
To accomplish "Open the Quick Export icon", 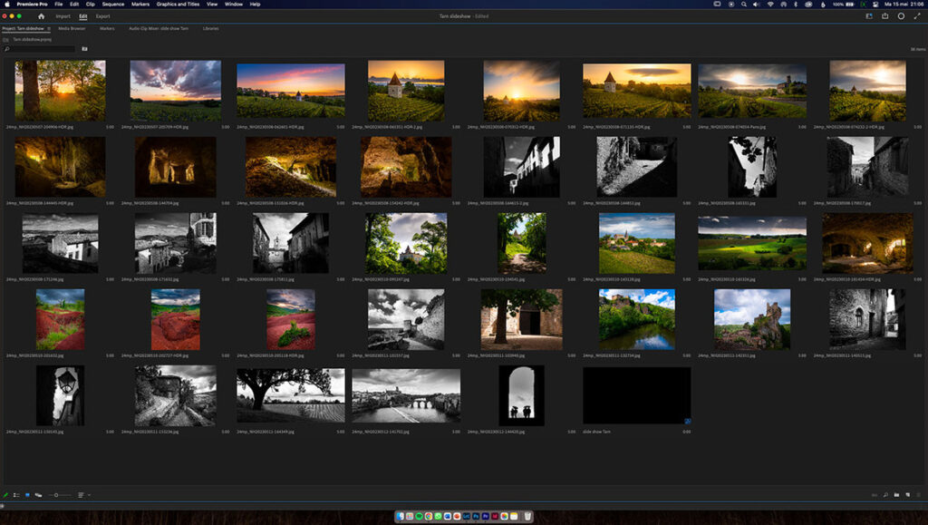I will [x=884, y=16].
